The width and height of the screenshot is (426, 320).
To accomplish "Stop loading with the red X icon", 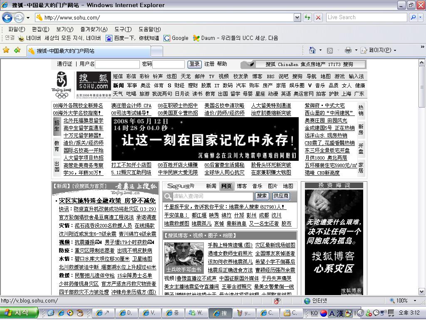I will pyautogui.click(x=318, y=17).
